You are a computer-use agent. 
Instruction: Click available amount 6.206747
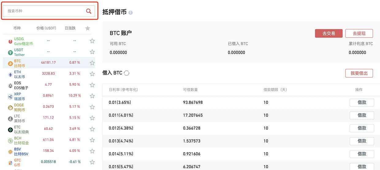click(192, 167)
